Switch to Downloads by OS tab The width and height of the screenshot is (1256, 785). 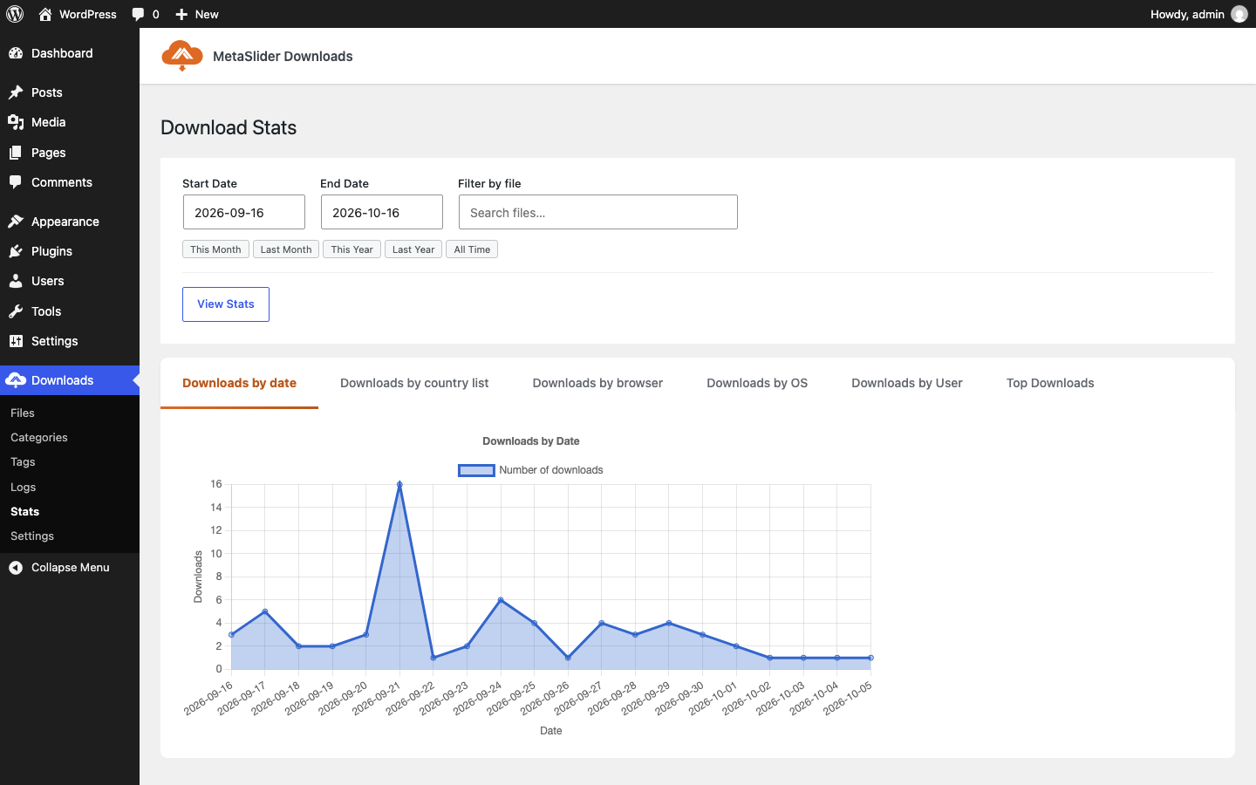click(x=757, y=383)
